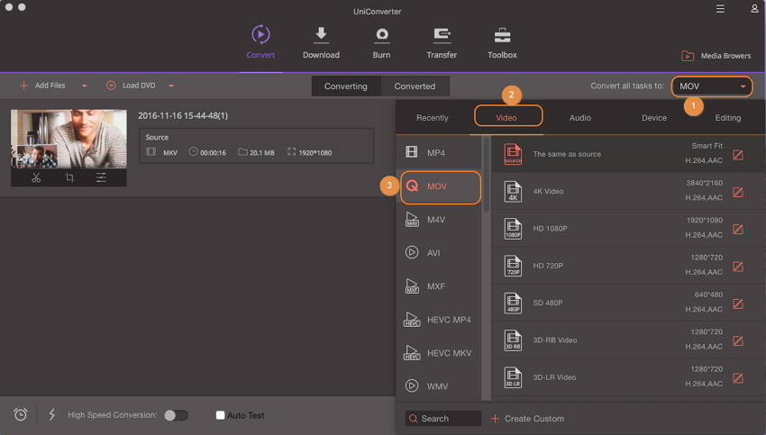Choose the MXF format
Viewport: 766px width, 435px height.
(x=440, y=286)
